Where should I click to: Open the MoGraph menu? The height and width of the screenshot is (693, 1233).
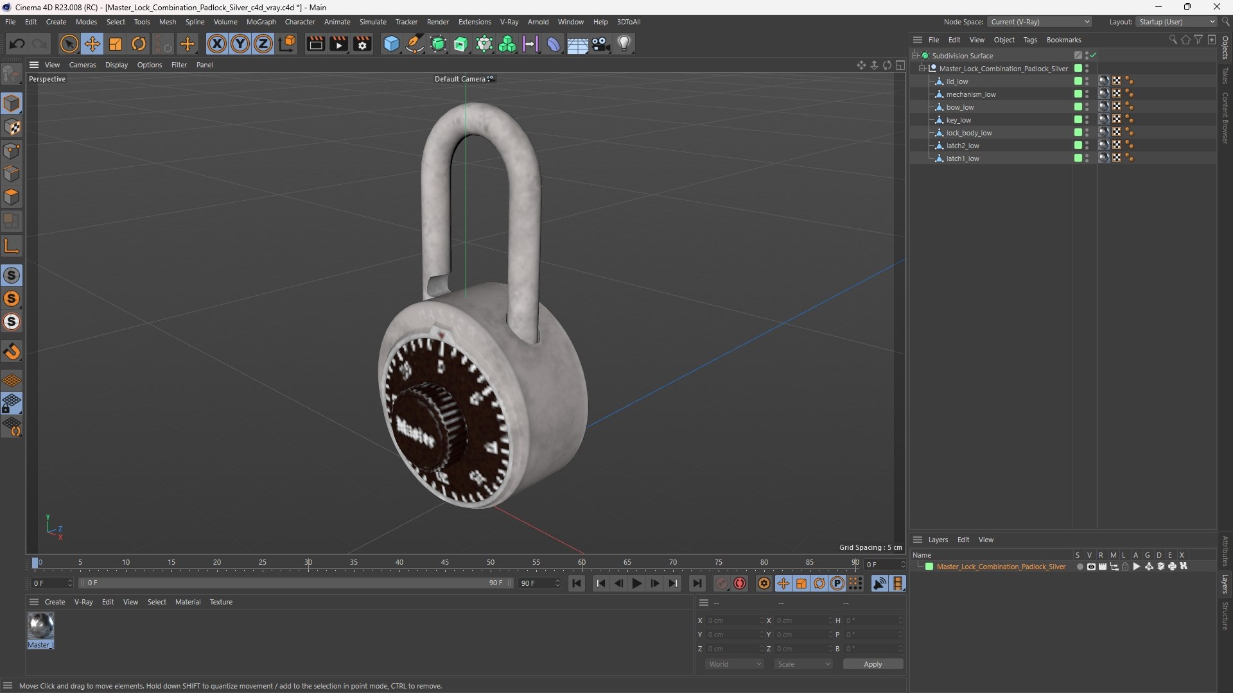pyautogui.click(x=261, y=22)
